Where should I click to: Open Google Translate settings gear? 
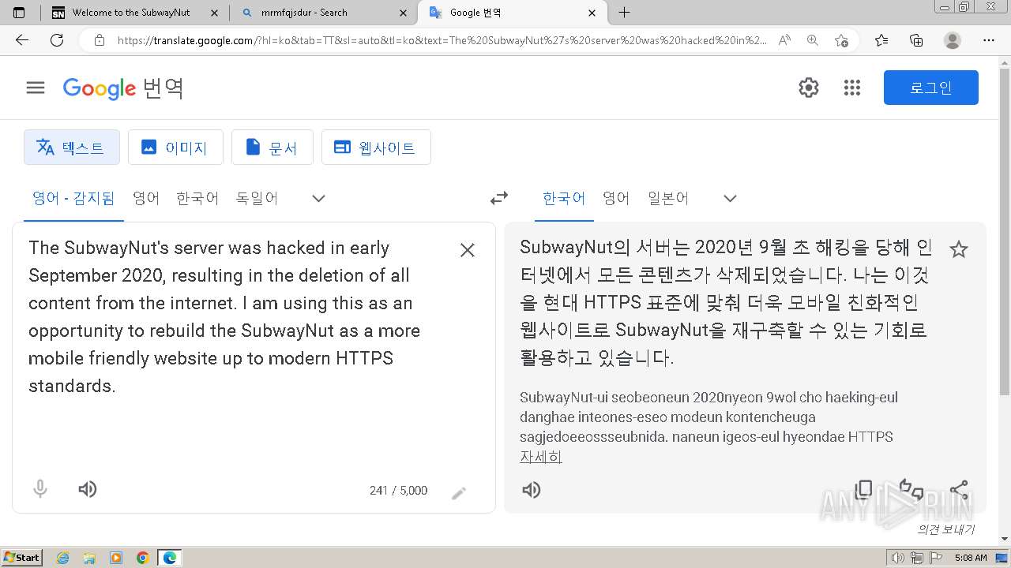(x=808, y=88)
